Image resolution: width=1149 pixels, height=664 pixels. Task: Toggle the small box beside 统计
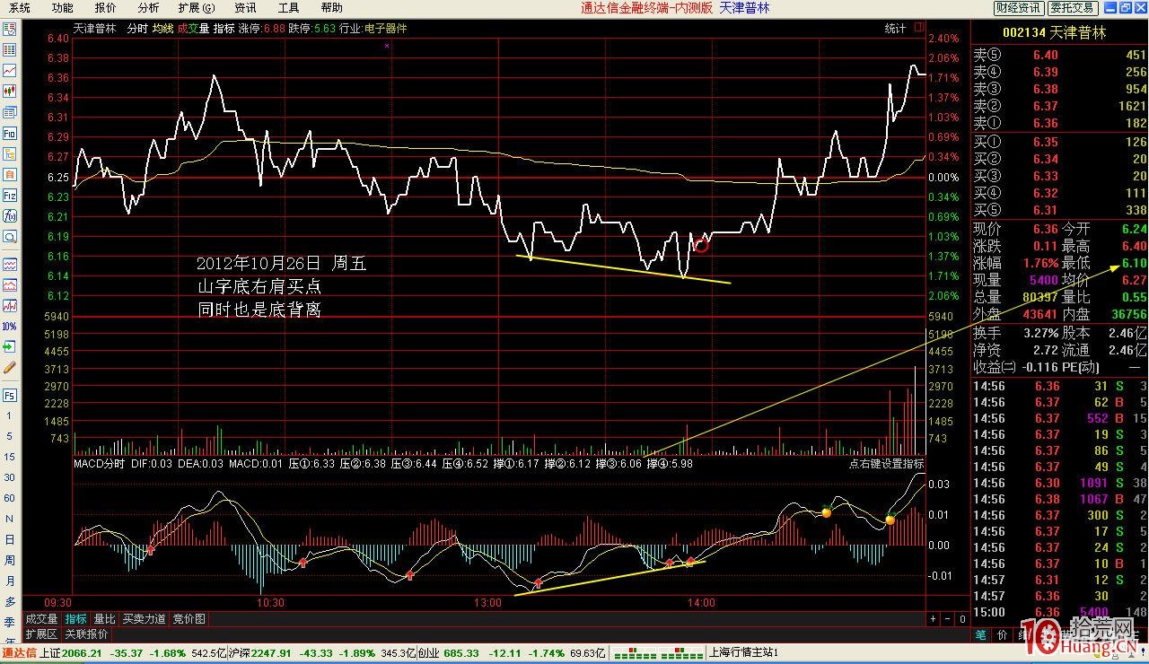918,28
